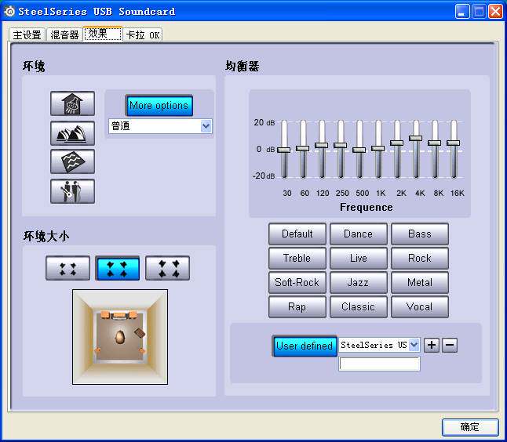This screenshot has width=507, height=442.
Task: Select the small environment size icon
Action: pos(68,268)
